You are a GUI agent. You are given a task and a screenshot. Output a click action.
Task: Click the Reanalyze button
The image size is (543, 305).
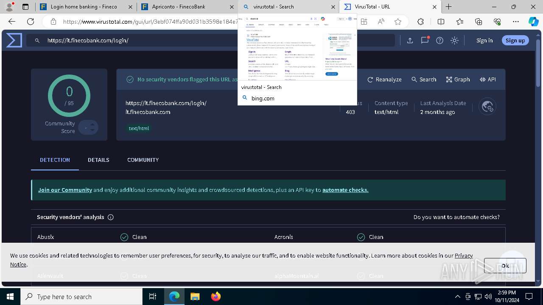(x=384, y=79)
